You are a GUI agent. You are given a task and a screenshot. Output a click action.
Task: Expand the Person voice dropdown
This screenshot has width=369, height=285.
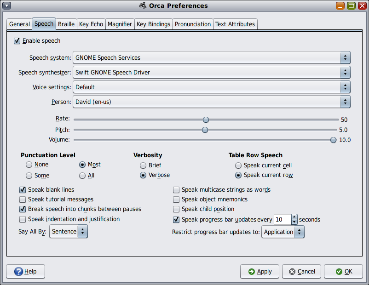212,102
